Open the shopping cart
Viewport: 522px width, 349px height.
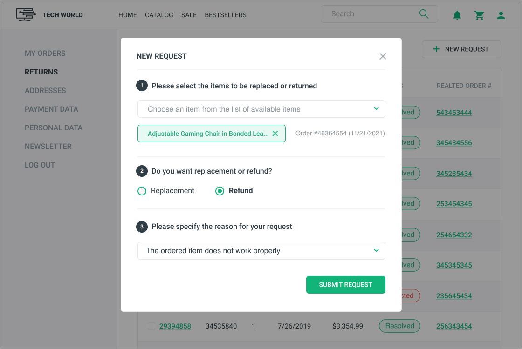479,15
